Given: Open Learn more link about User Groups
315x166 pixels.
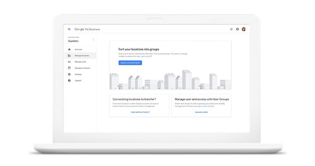Looking at the screenshot, I should coord(208,106).
